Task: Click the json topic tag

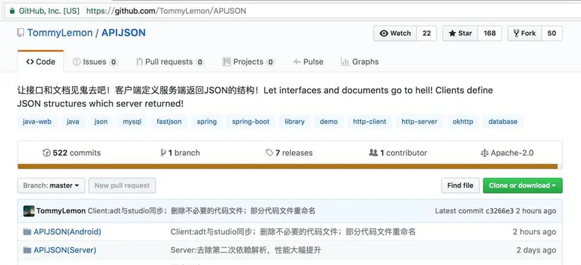Action: [x=101, y=122]
